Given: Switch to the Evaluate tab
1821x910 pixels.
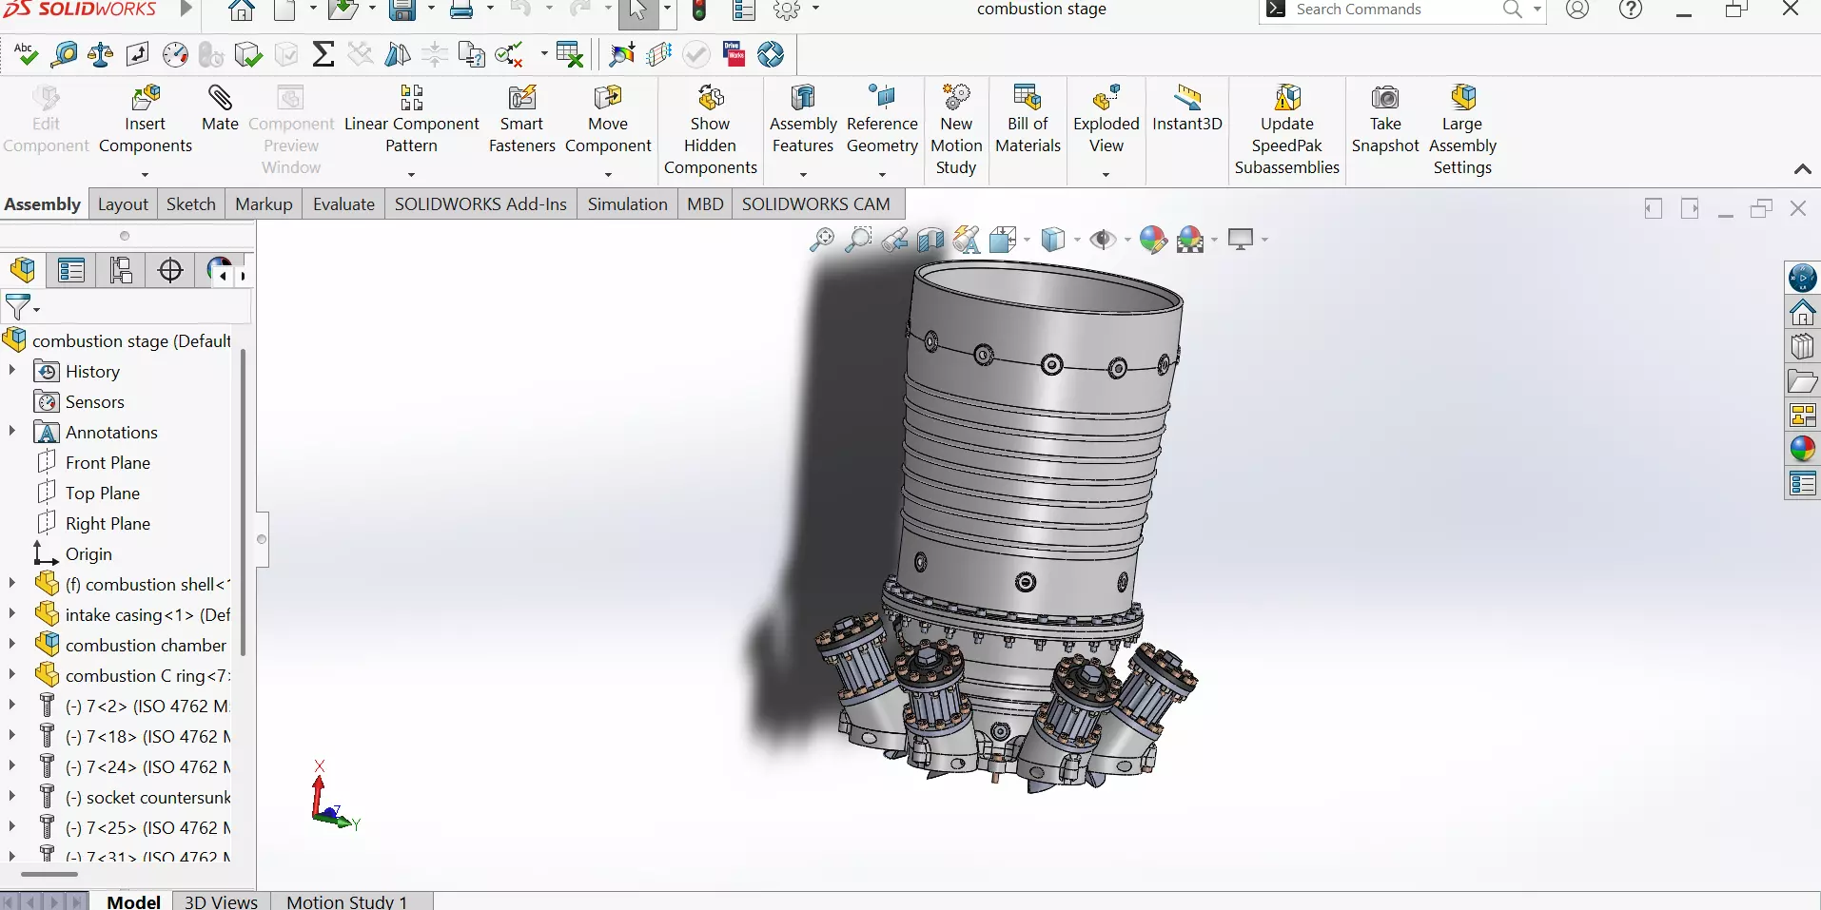Looking at the screenshot, I should pyautogui.click(x=343, y=204).
